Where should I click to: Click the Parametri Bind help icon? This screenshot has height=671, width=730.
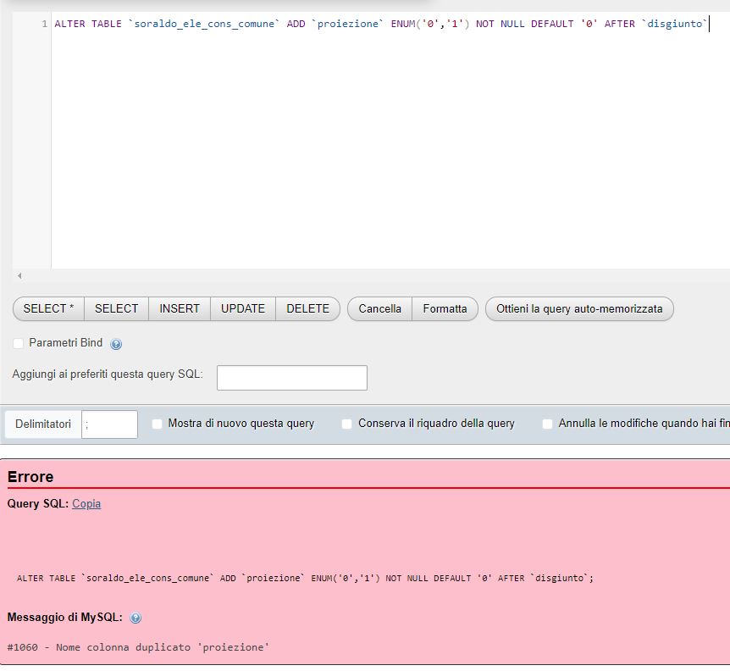116,344
